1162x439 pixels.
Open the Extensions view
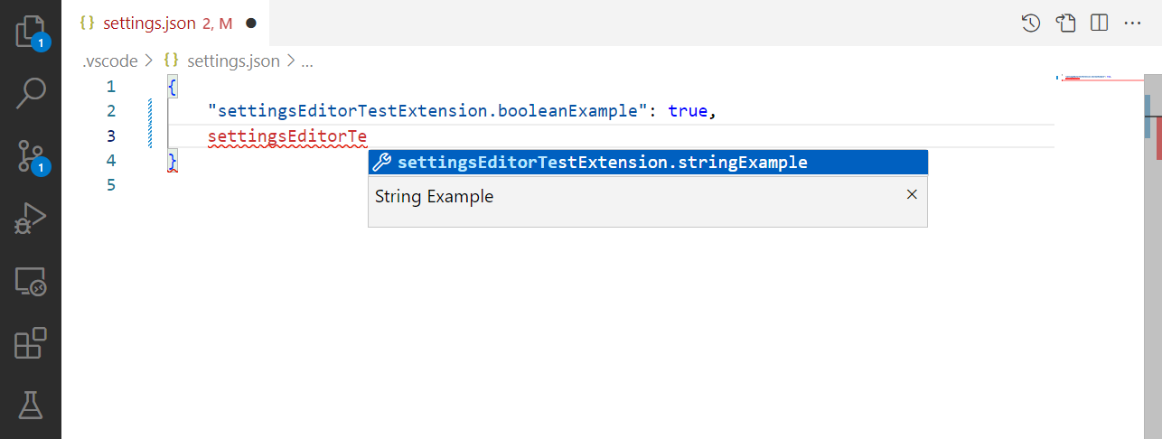coord(31,344)
